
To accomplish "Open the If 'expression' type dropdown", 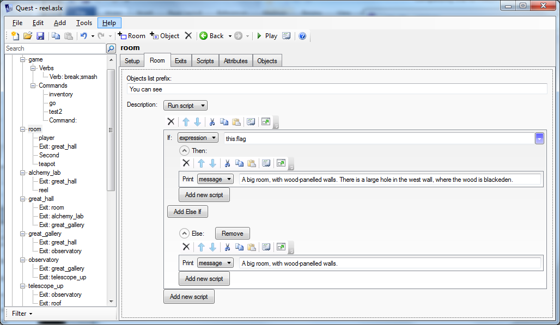I will pos(198,138).
